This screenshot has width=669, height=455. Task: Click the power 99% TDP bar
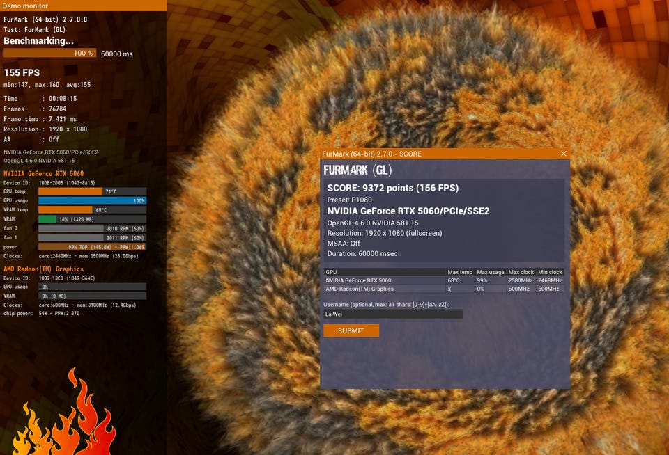93,247
